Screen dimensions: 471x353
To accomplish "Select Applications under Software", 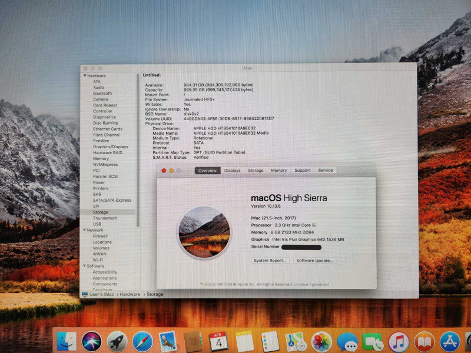I will click(105, 278).
